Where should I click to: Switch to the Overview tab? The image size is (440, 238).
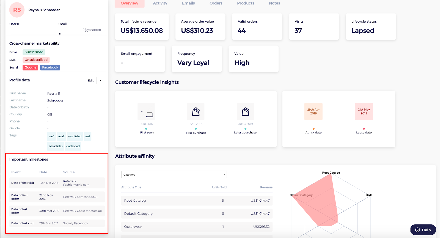(x=130, y=3)
